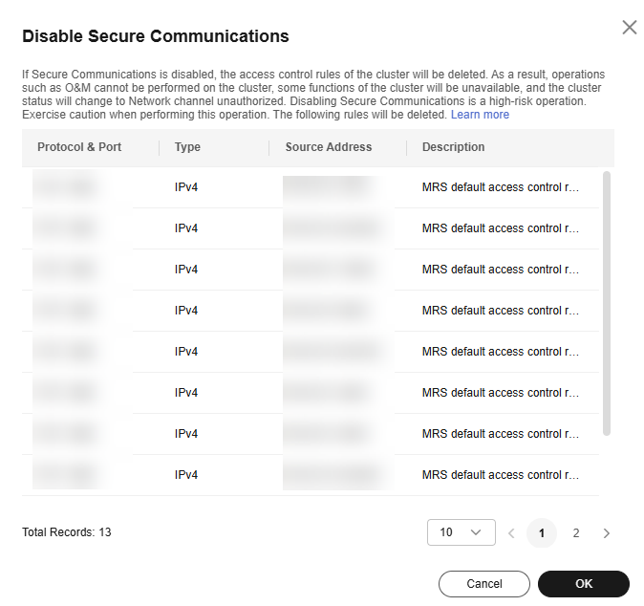This screenshot has height=606, width=644.
Task: Click the Protocol & Port column header
Action: [x=79, y=147]
